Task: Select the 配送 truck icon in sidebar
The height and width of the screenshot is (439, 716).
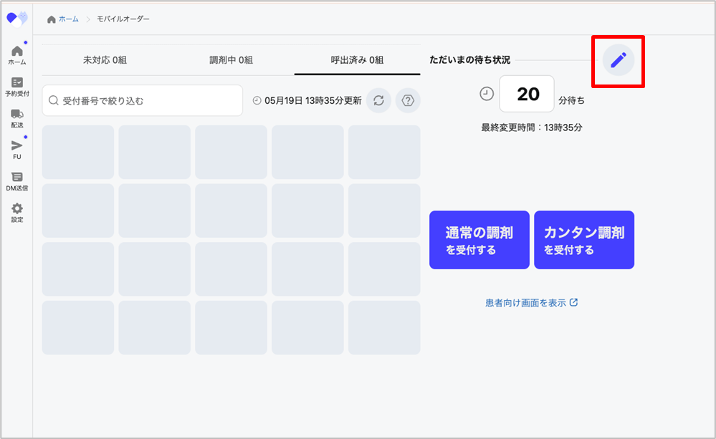Action: coord(17,118)
